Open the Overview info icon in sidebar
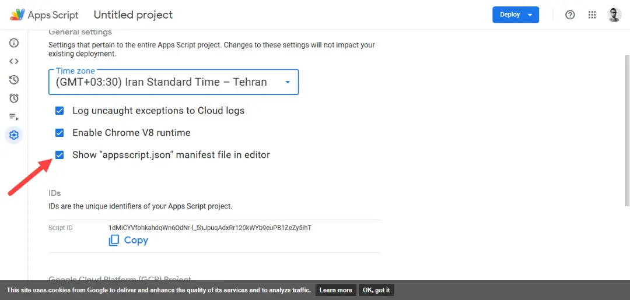630x300 pixels. click(x=13, y=43)
